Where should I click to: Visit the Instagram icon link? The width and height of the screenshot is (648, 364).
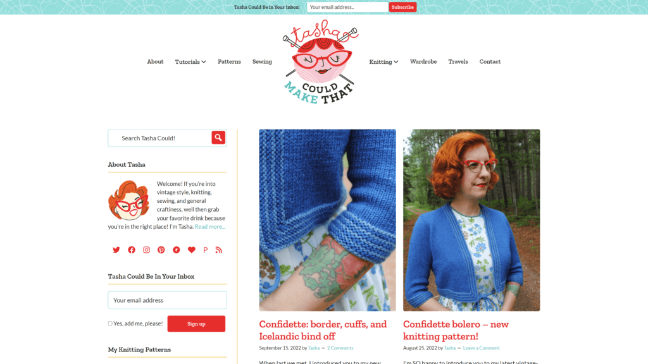coord(146,250)
